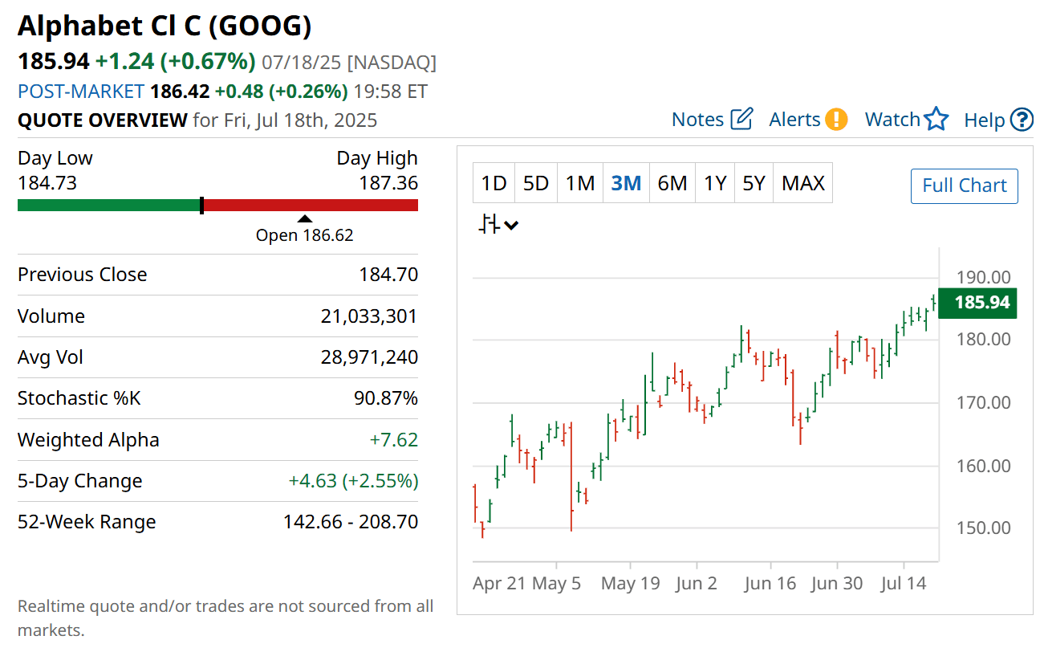Select the 5D chart range tab
Screen dimensions: 1040x648
(x=536, y=183)
